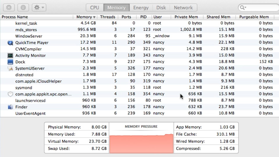Select the Activity Monitor process name
The height and width of the screenshot is (157, 279).
tap(31, 56)
